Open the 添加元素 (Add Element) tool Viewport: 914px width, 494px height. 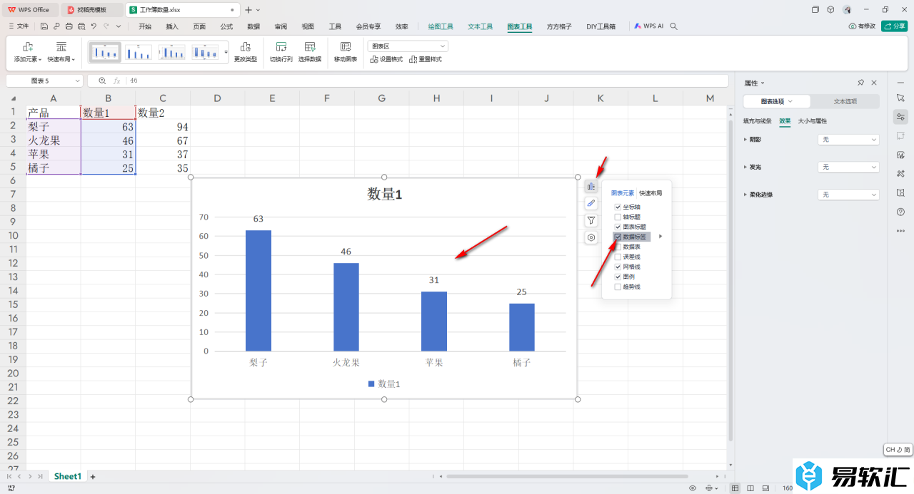coord(28,52)
